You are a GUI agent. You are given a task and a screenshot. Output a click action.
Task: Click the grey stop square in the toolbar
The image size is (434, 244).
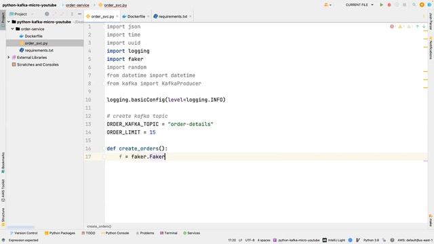coord(404,5)
